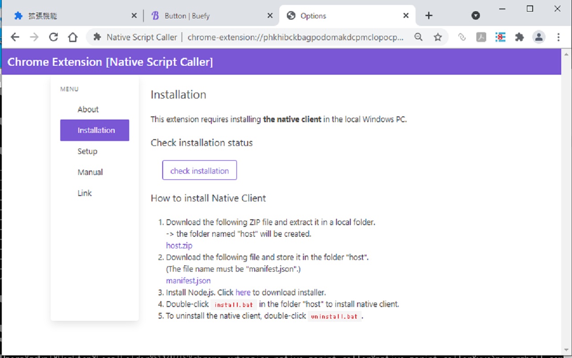This screenshot has height=358, width=572.
Task: Open the Chrome three-dot menu
Action: click(559, 37)
